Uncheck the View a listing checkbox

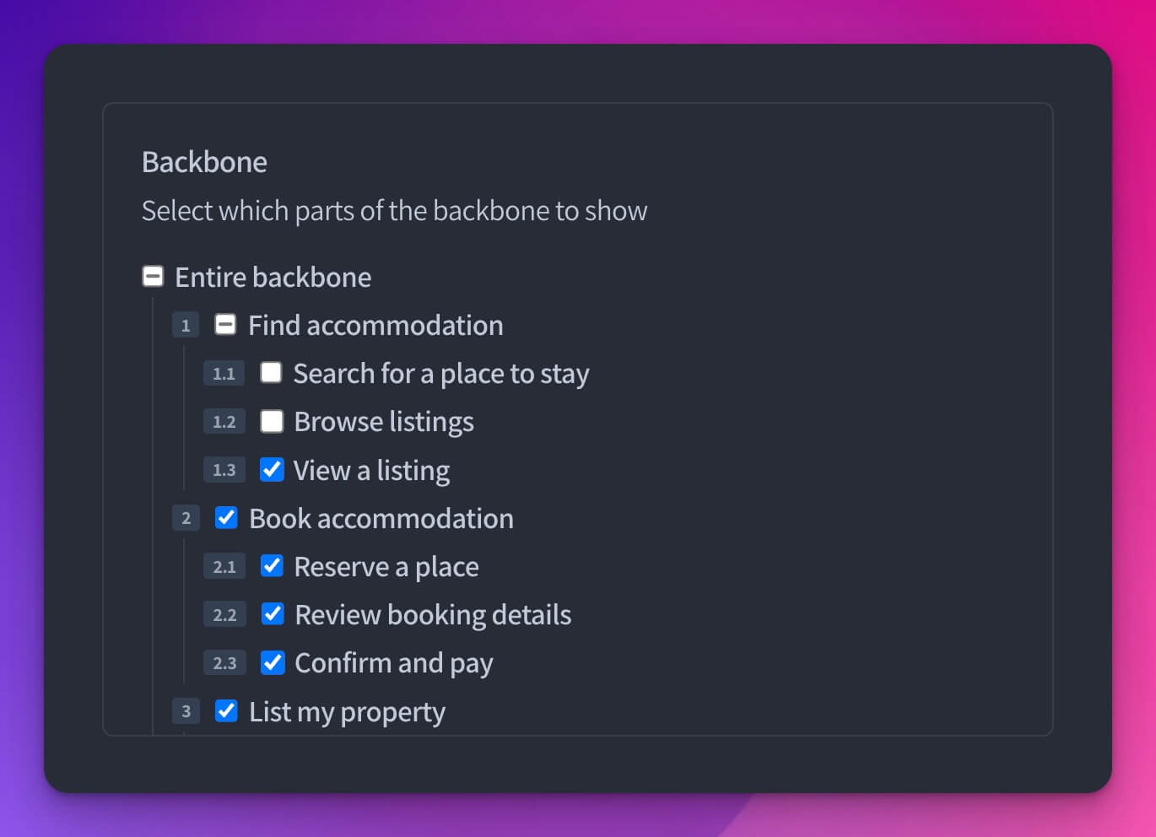[272, 469]
